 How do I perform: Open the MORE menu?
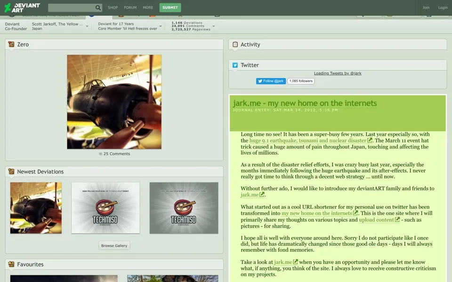pyautogui.click(x=148, y=8)
